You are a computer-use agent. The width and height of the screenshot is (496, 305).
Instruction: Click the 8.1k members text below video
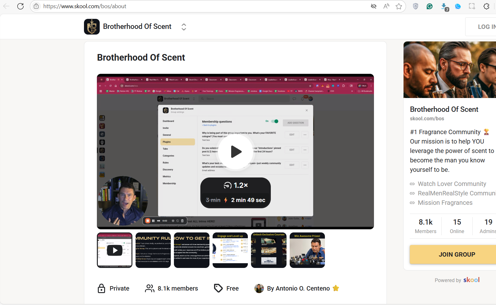(x=178, y=288)
